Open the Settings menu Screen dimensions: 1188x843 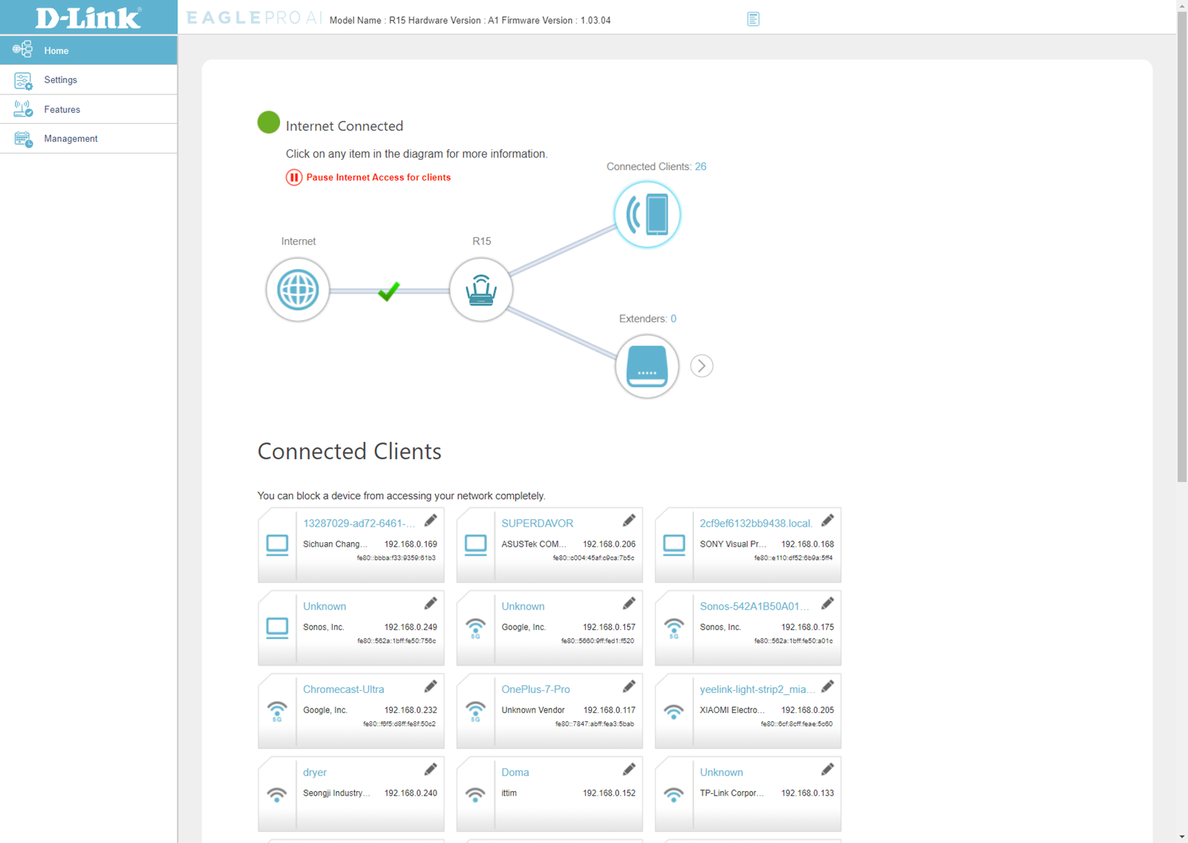(88, 79)
